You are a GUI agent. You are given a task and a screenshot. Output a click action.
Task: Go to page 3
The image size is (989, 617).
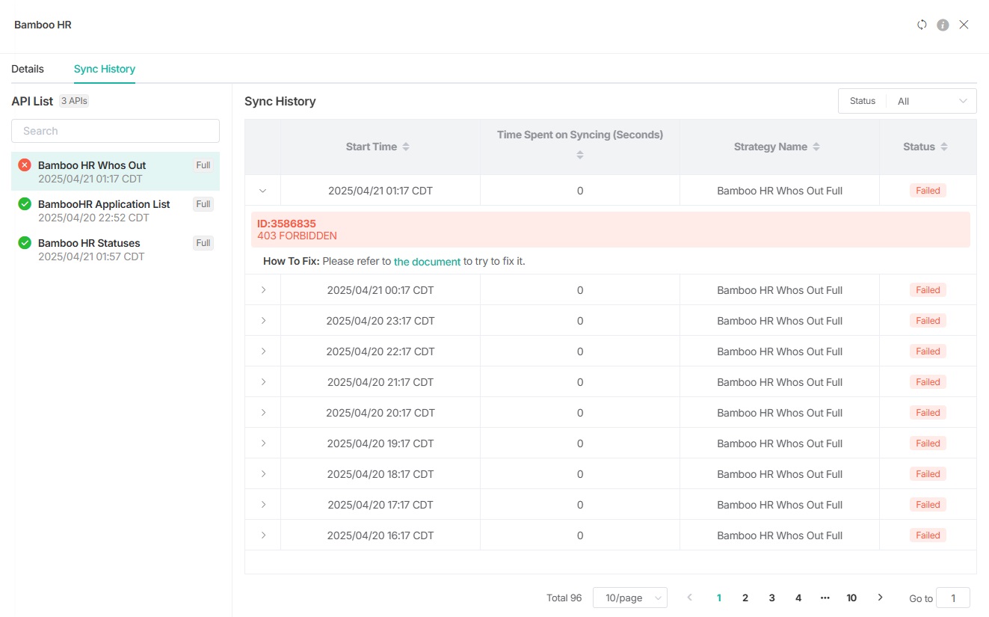pyautogui.click(x=771, y=598)
